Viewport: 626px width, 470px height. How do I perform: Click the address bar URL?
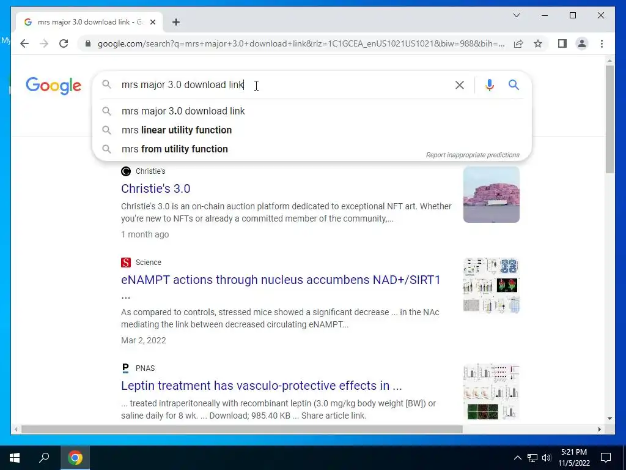coord(301,43)
